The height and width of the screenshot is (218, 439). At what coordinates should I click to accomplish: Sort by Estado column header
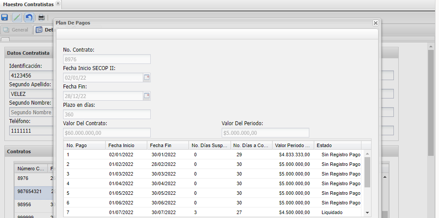click(x=337, y=145)
